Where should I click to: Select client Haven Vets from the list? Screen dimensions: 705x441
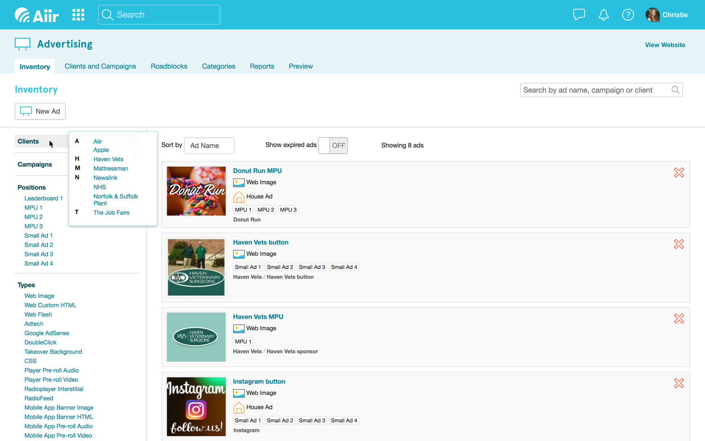(108, 159)
